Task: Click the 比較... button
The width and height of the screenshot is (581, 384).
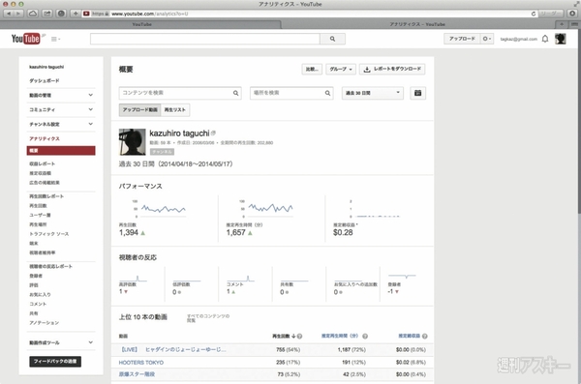Action: pos(312,70)
